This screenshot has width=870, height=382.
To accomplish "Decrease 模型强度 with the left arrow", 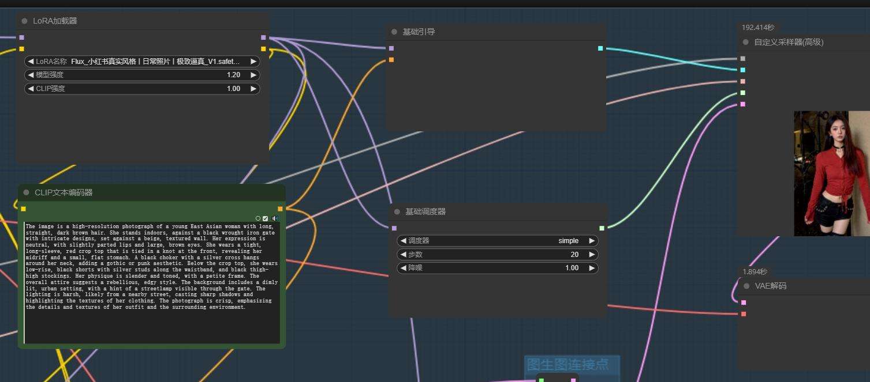I will [31, 75].
